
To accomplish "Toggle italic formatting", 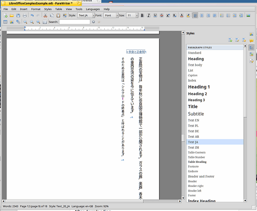I will pyautogui.click(x=148, y=16).
